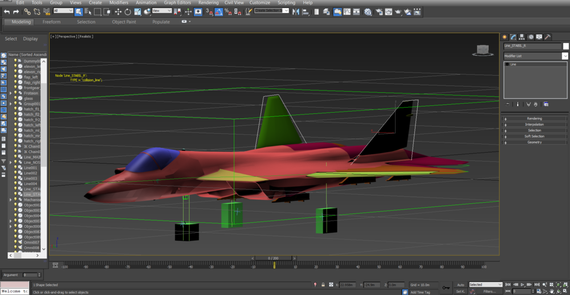This screenshot has width=570, height=295.
Task: Click the Filters... button near key controls
Action: pos(489,291)
